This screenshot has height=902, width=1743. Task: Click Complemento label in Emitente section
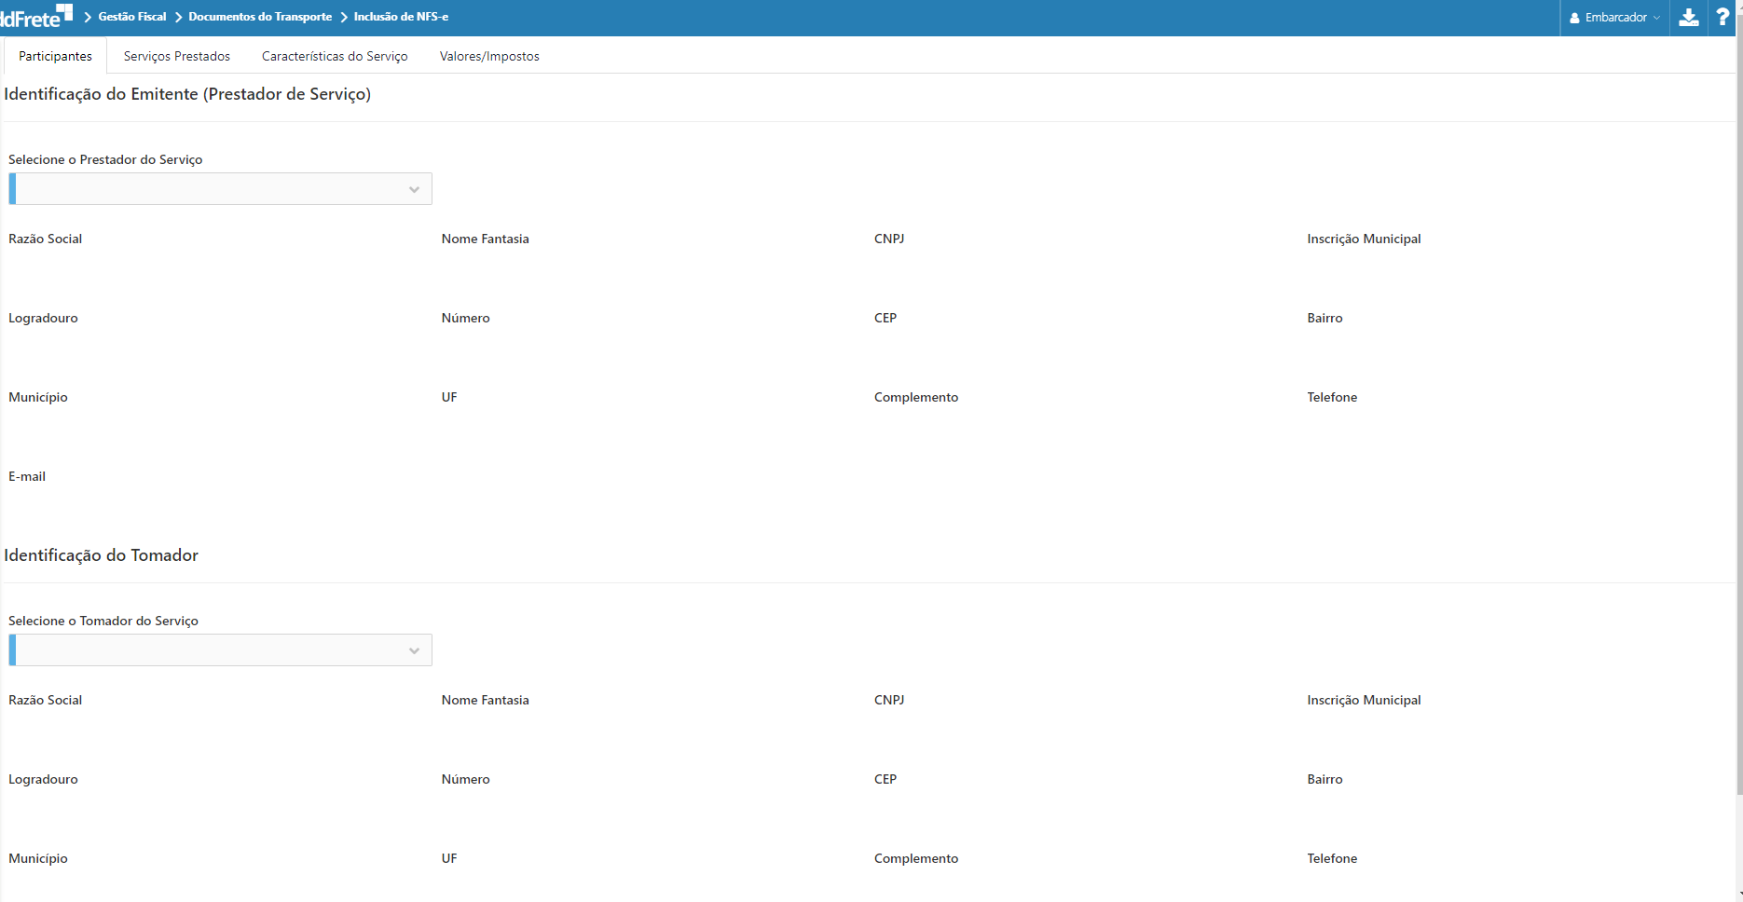[916, 397]
